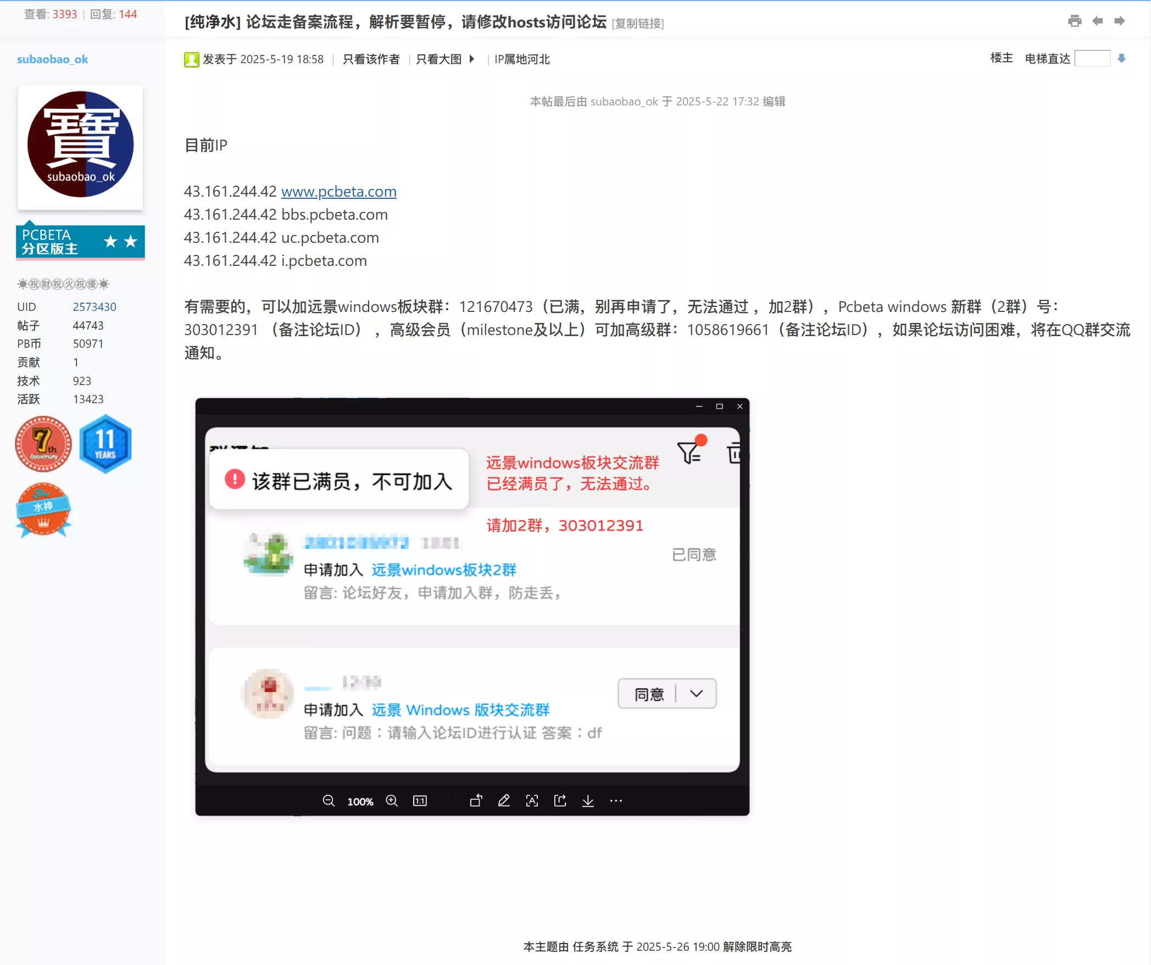The width and height of the screenshot is (1151, 965).
Task: Click the 楼主 floor label
Action: [1002, 58]
